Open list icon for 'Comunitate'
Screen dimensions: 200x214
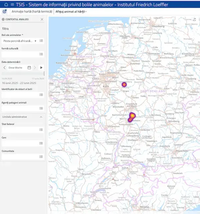(41, 157)
